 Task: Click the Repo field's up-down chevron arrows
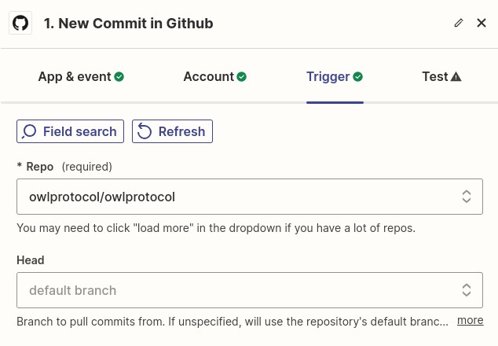[x=466, y=196]
